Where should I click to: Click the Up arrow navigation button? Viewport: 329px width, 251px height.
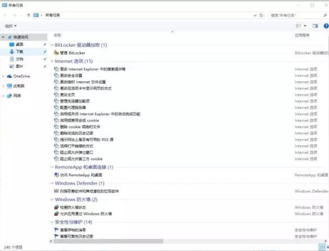coord(29,15)
